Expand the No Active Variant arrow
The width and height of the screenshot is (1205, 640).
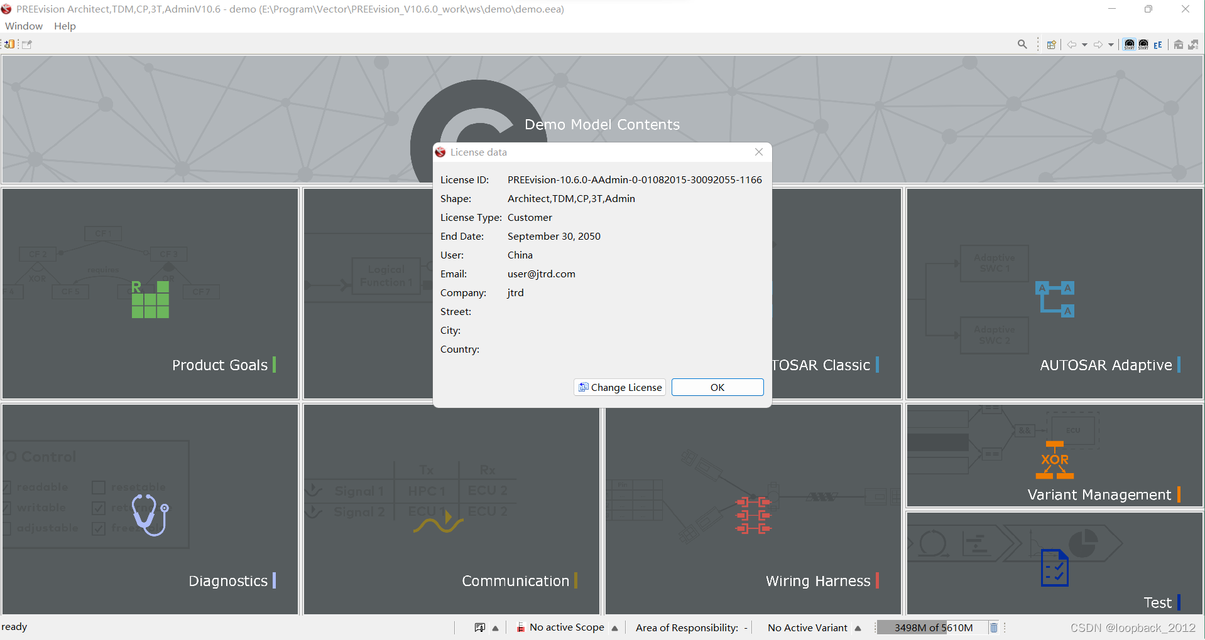pyautogui.click(x=858, y=628)
